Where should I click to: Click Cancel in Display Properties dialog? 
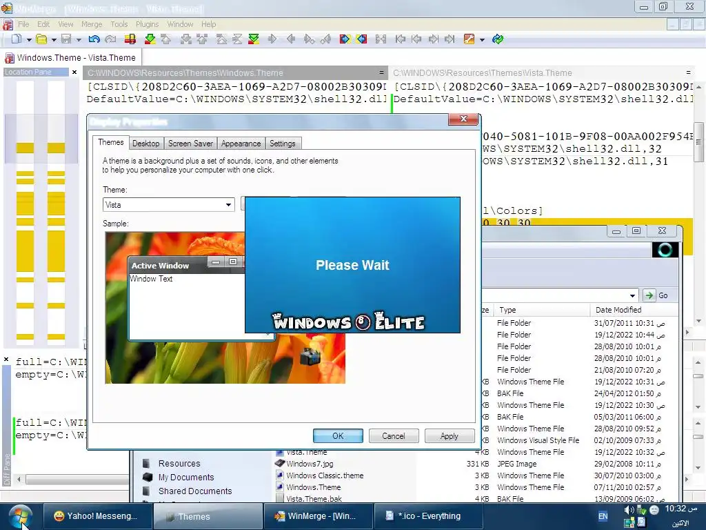click(394, 436)
